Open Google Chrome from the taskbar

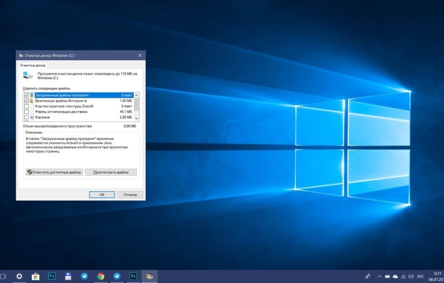[x=101, y=276]
